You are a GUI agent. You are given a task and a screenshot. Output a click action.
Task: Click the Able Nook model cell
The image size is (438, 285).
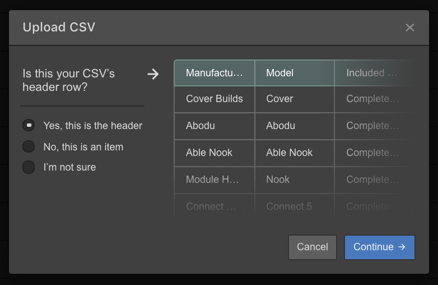click(x=295, y=153)
